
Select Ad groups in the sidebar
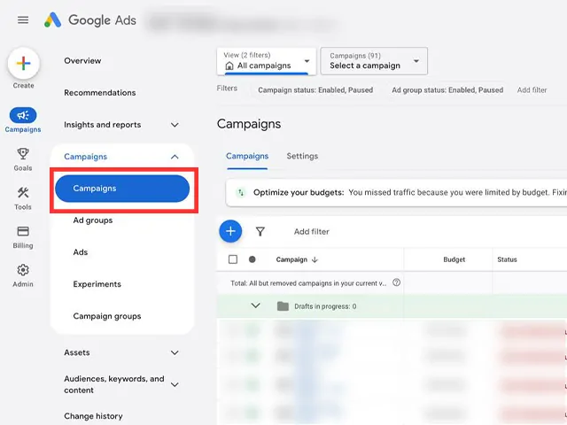click(92, 220)
